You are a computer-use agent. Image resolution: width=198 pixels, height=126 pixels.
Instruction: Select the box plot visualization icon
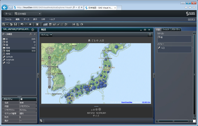click(x=74, y=24)
